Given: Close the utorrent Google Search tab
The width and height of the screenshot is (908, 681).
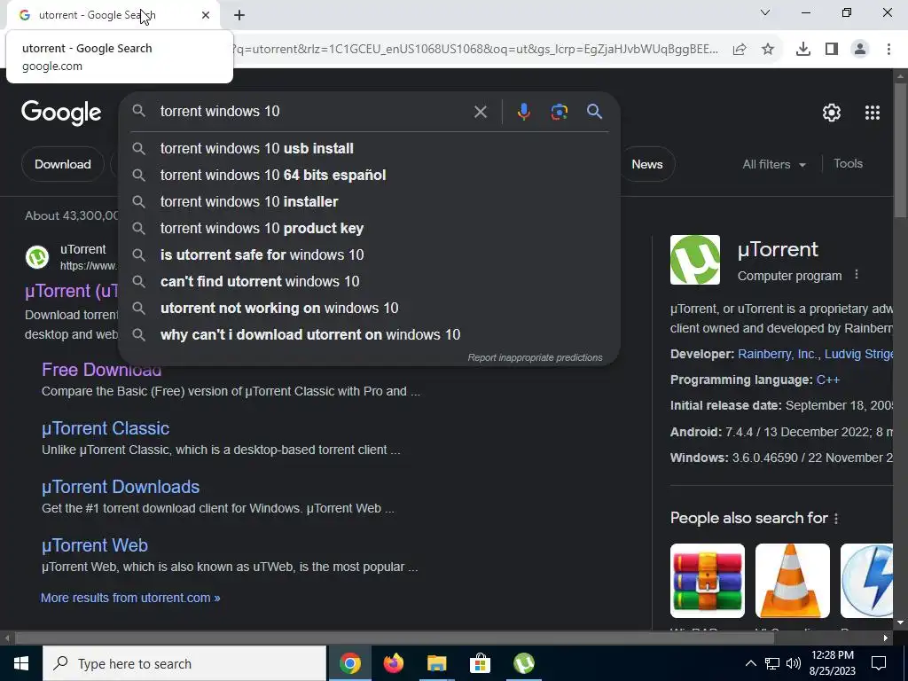Looking at the screenshot, I should point(206,15).
